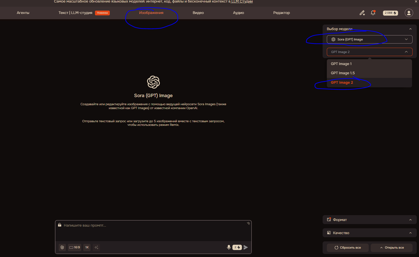The height and width of the screenshot is (257, 419).
Task: Attach a file using the paperclip icon
Action: tap(62, 247)
